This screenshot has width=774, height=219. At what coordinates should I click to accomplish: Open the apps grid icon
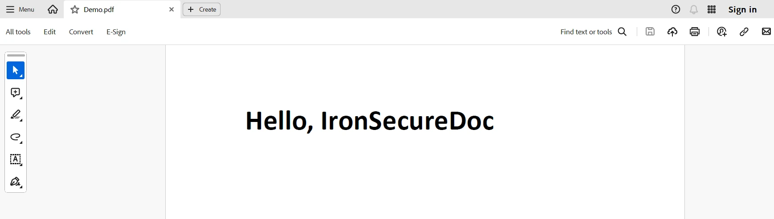point(712,9)
